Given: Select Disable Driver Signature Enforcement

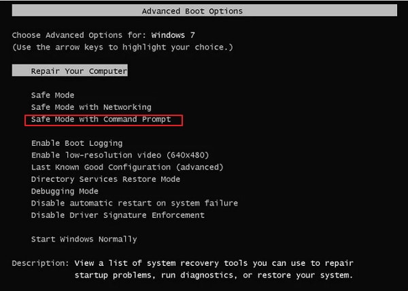Looking at the screenshot, I should pos(118,215).
